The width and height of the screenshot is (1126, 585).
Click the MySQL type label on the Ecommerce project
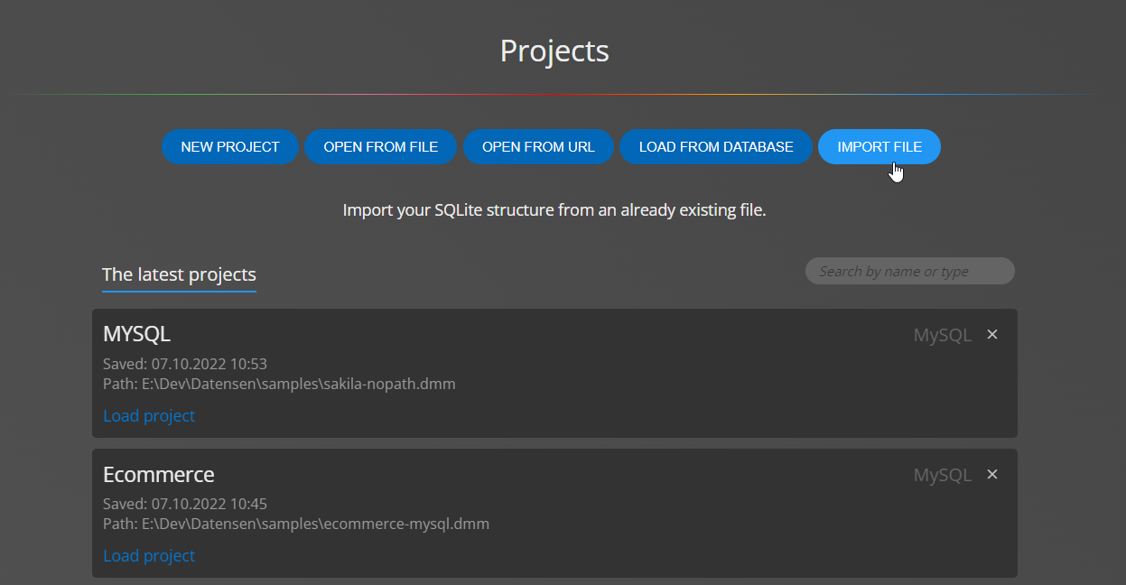942,474
